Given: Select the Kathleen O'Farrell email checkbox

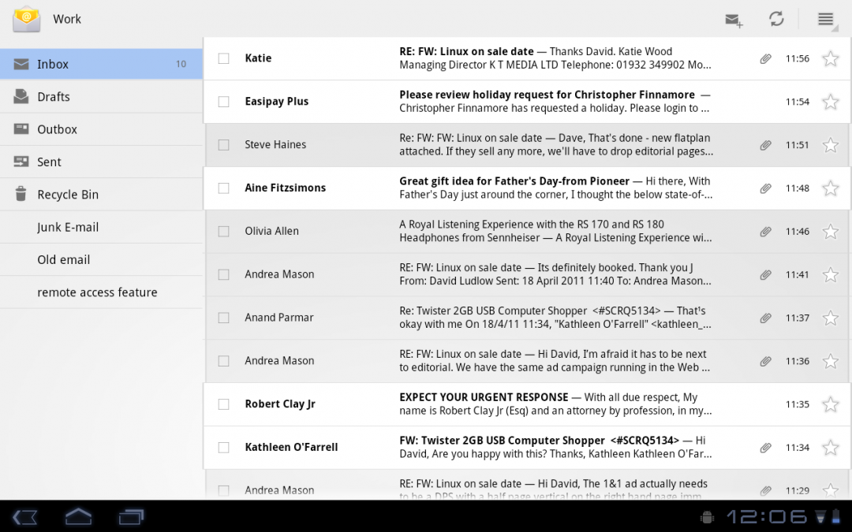Looking at the screenshot, I should [223, 448].
